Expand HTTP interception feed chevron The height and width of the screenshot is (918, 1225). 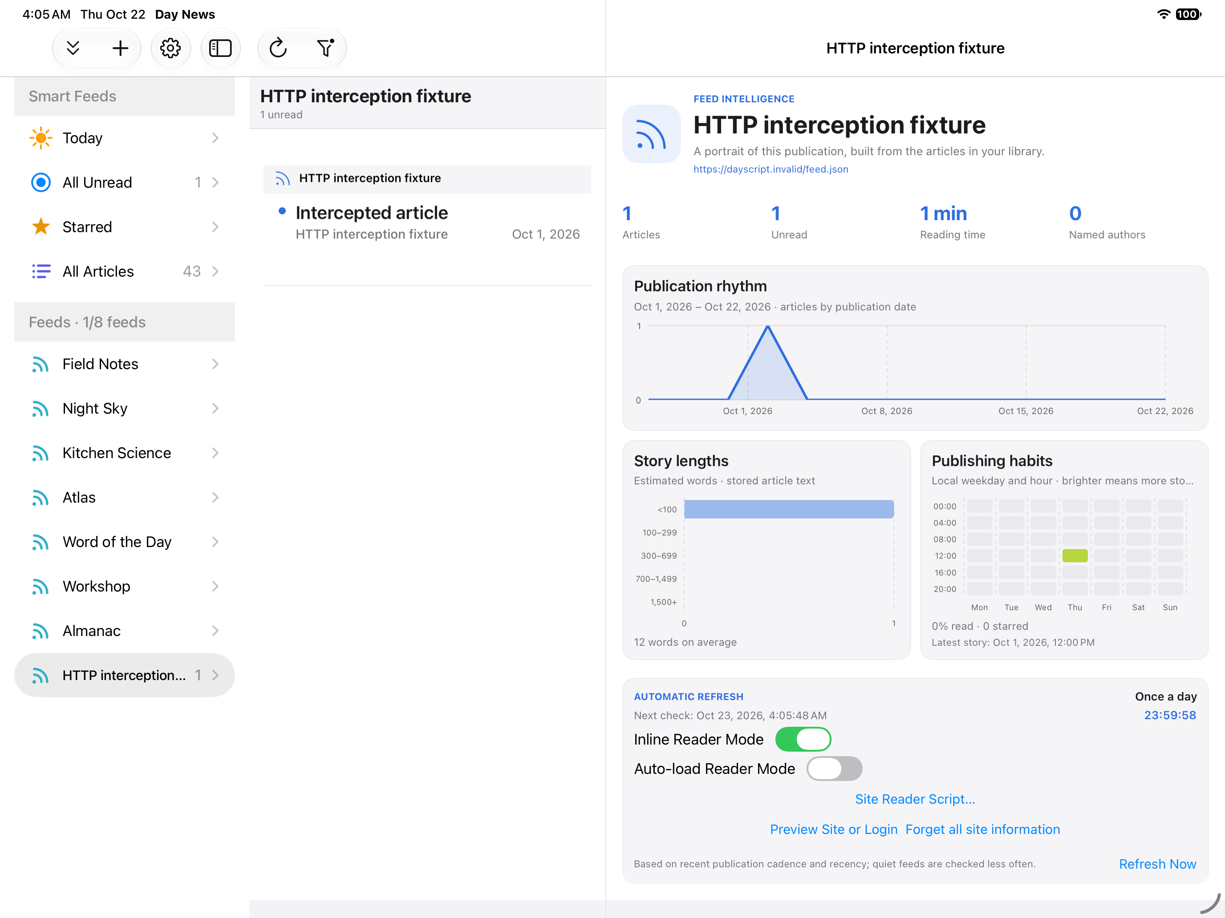[215, 675]
